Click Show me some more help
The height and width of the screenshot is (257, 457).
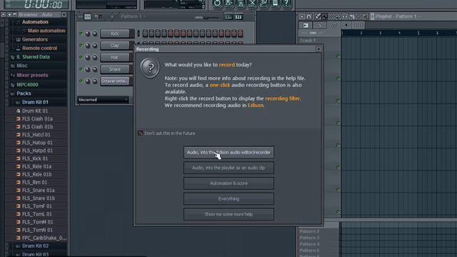click(x=228, y=214)
